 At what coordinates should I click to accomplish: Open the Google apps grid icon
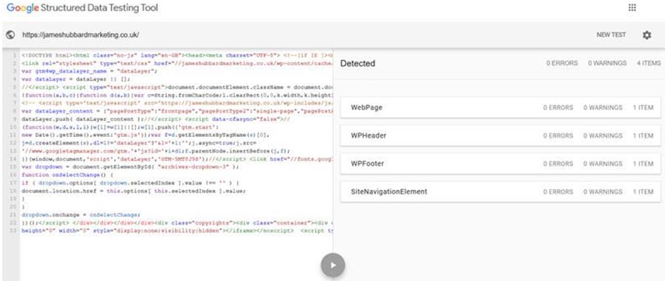632,7
